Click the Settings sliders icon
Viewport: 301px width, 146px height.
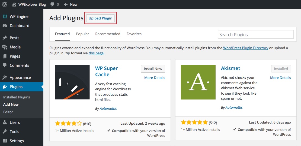(x=5, y=141)
